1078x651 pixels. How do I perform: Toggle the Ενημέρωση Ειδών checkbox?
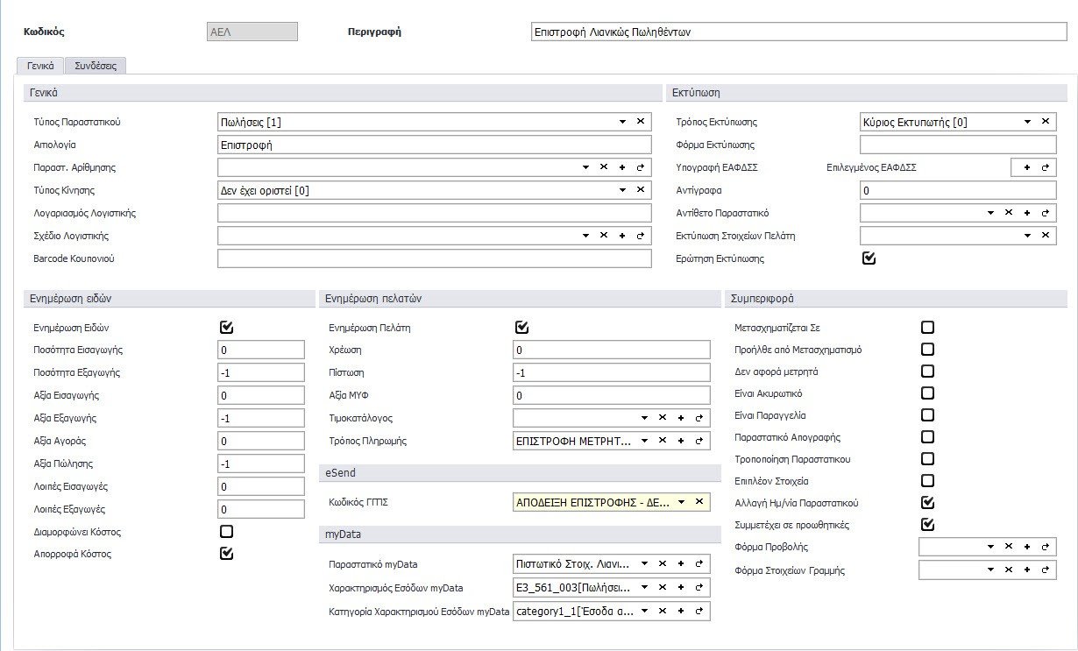tap(227, 328)
